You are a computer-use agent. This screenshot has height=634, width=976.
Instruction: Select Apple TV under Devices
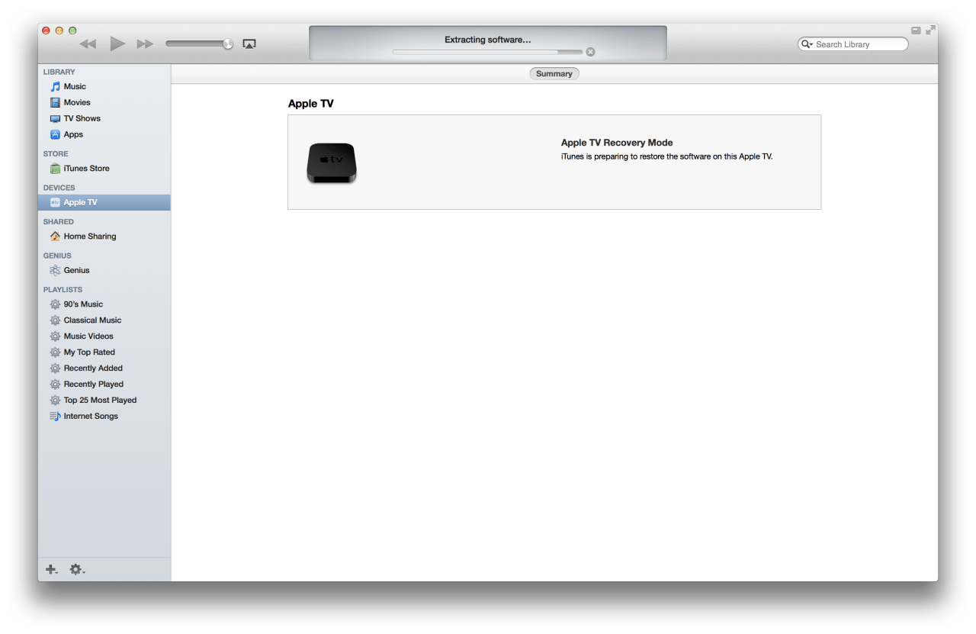tap(104, 202)
